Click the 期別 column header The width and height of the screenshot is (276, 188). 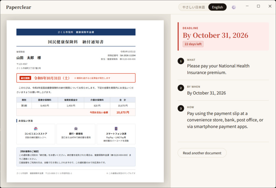click(24, 100)
